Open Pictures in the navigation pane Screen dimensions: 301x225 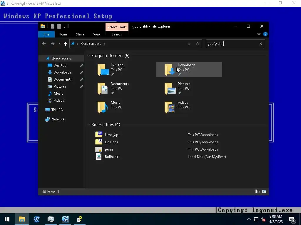(60, 86)
